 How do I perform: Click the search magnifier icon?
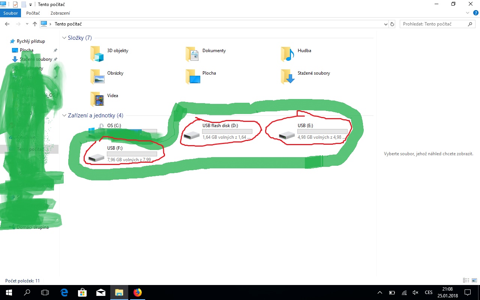coord(470,24)
